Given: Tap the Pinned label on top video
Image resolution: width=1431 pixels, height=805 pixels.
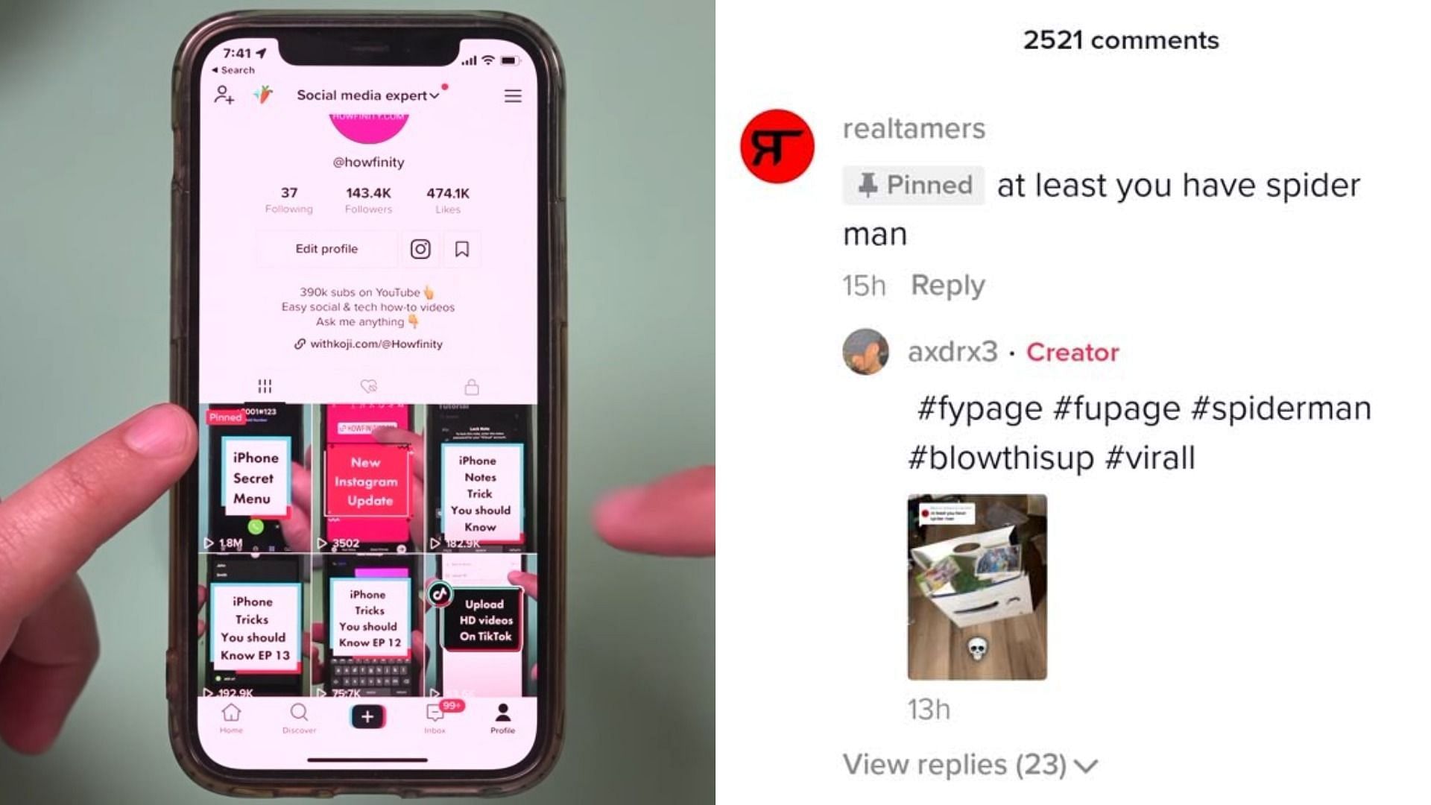Looking at the screenshot, I should pyautogui.click(x=224, y=414).
